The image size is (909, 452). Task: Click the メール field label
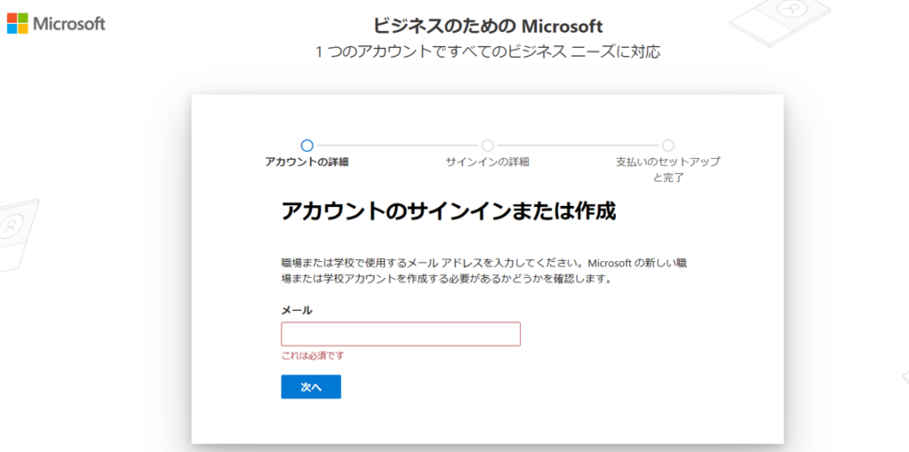[296, 311]
